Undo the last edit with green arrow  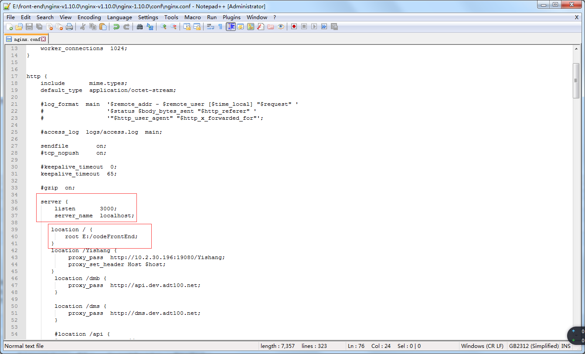pos(116,27)
